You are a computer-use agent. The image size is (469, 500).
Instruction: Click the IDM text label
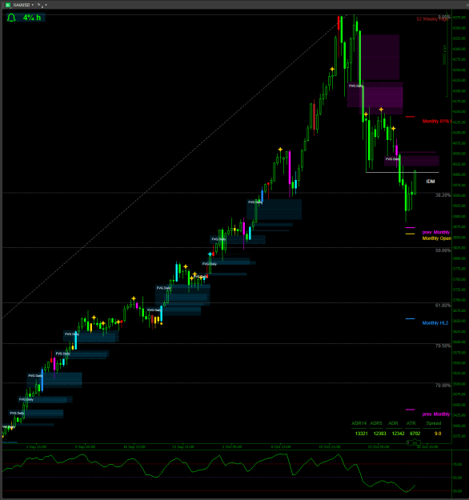coord(431,182)
